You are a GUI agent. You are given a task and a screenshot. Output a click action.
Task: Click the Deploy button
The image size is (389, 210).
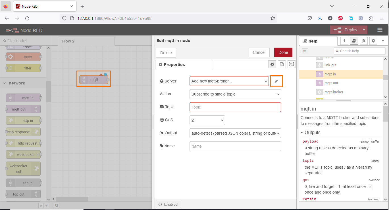pos(345,30)
